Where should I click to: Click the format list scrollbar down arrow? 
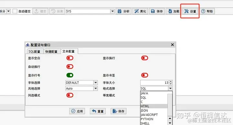(170, 123)
